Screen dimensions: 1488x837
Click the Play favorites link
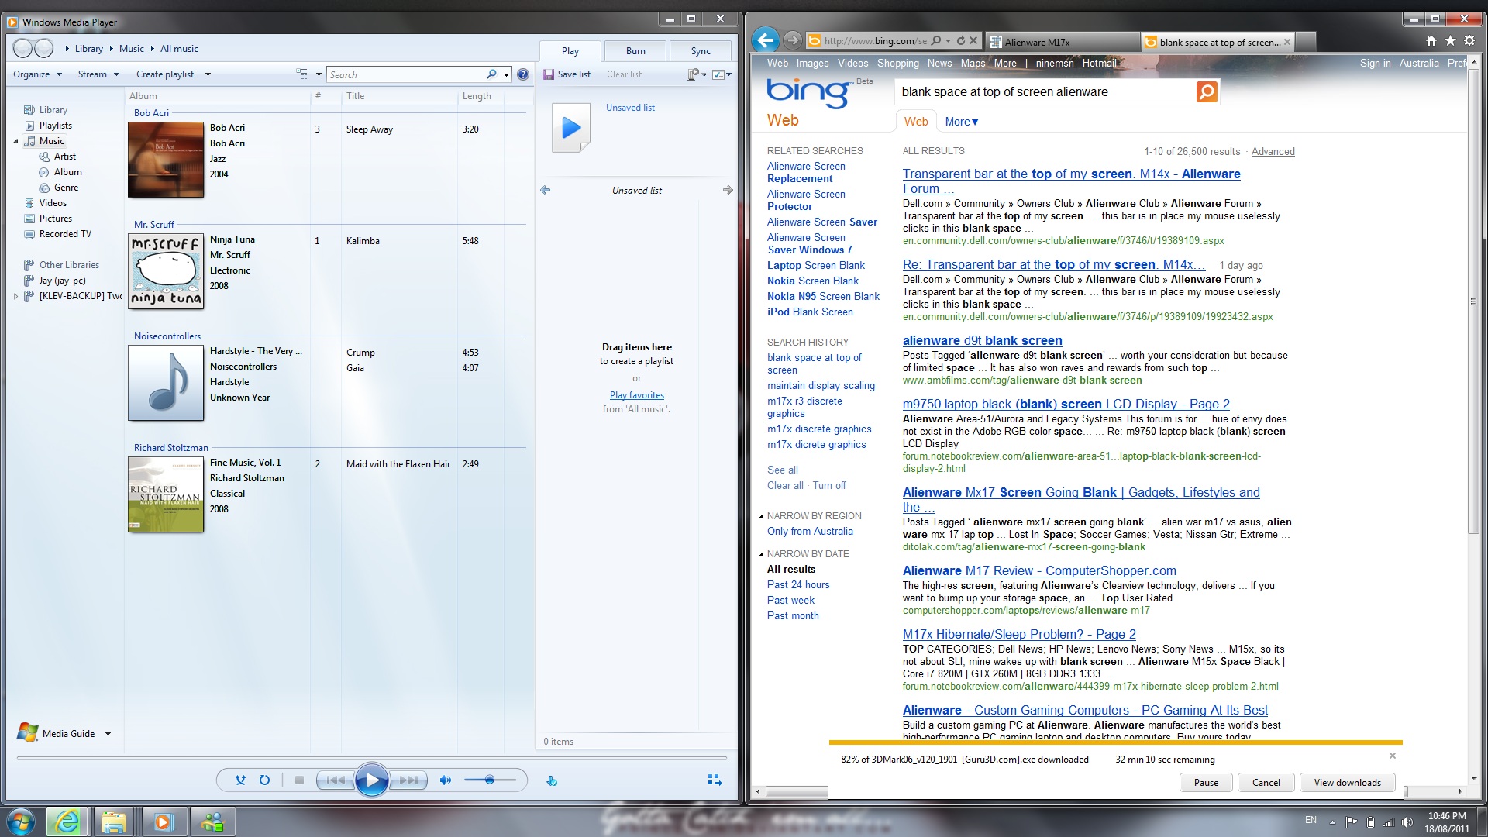[x=637, y=395]
